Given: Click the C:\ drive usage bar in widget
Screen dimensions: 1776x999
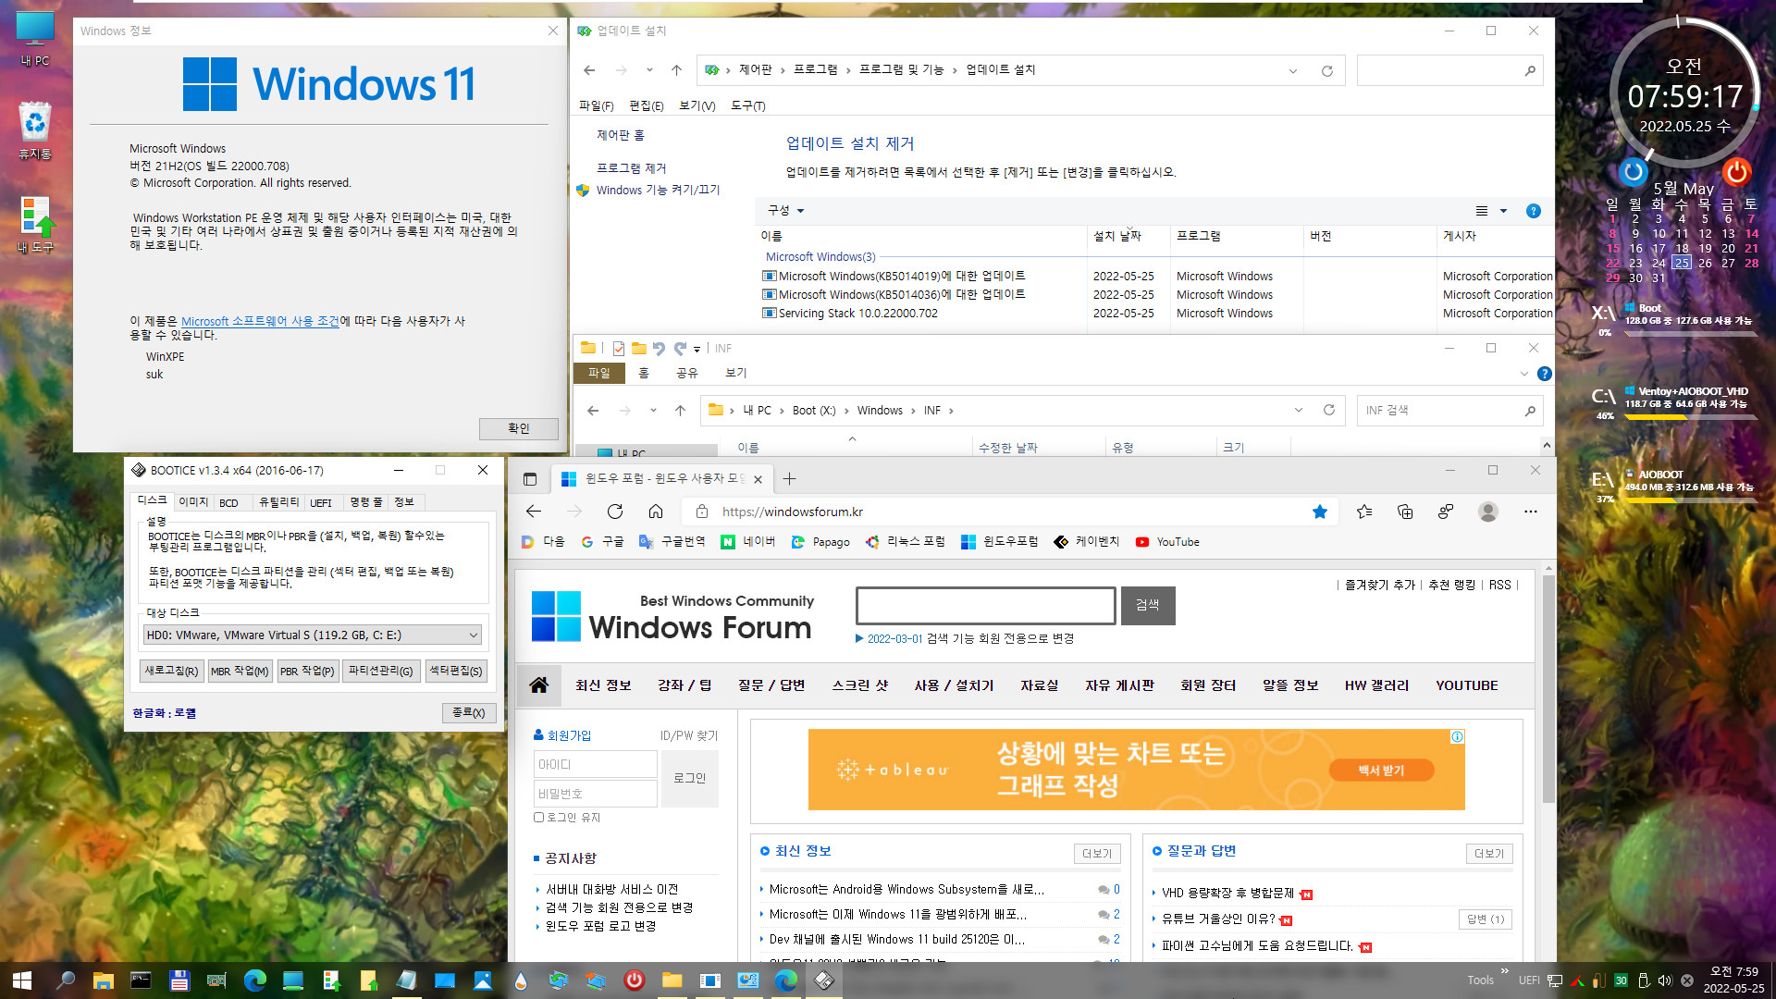Looking at the screenshot, I should click(x=1691, y=417).
